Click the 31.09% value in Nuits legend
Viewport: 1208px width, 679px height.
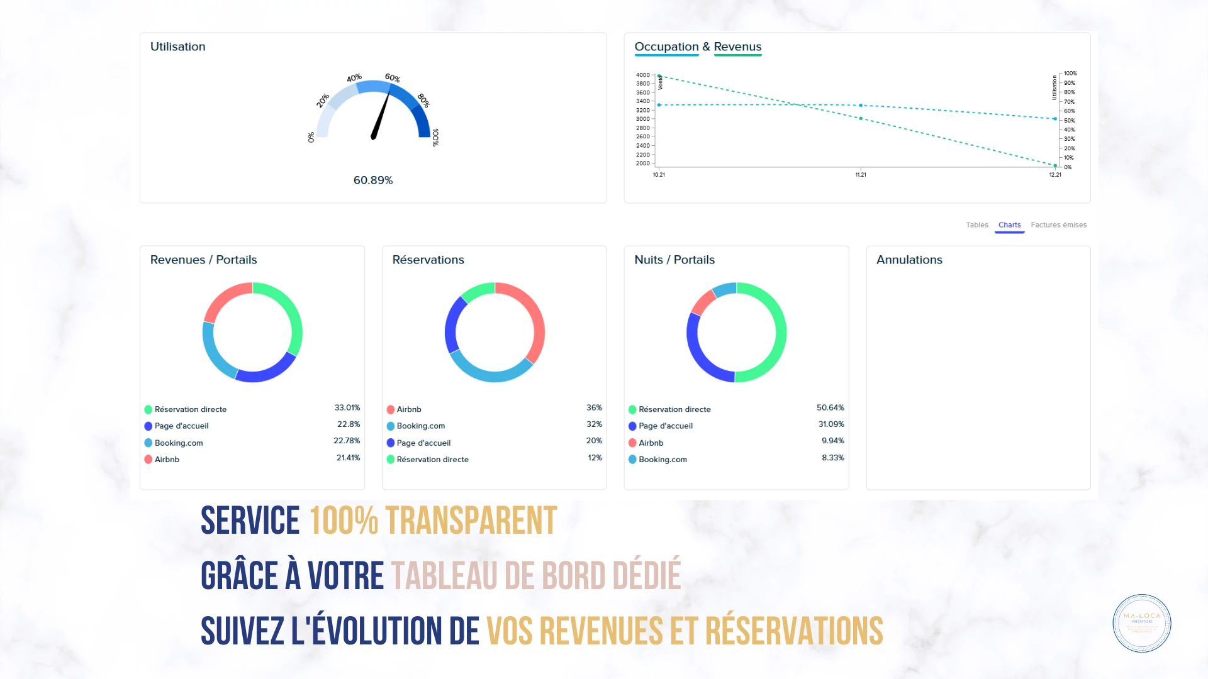(x=831, y=424)
